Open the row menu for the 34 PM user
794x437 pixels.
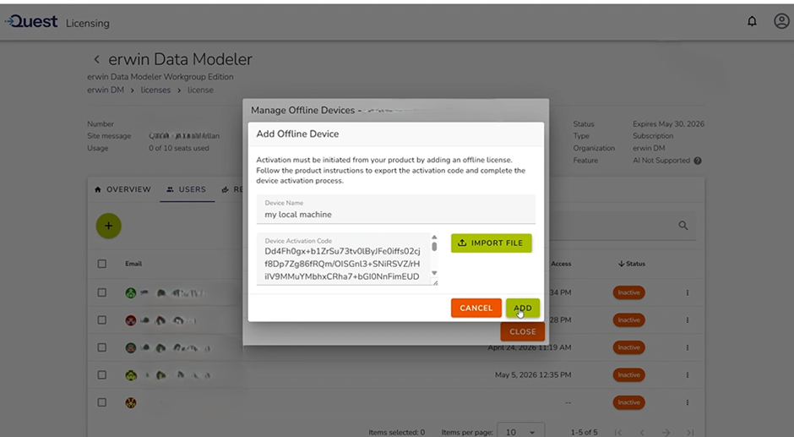tap(688, 292)
